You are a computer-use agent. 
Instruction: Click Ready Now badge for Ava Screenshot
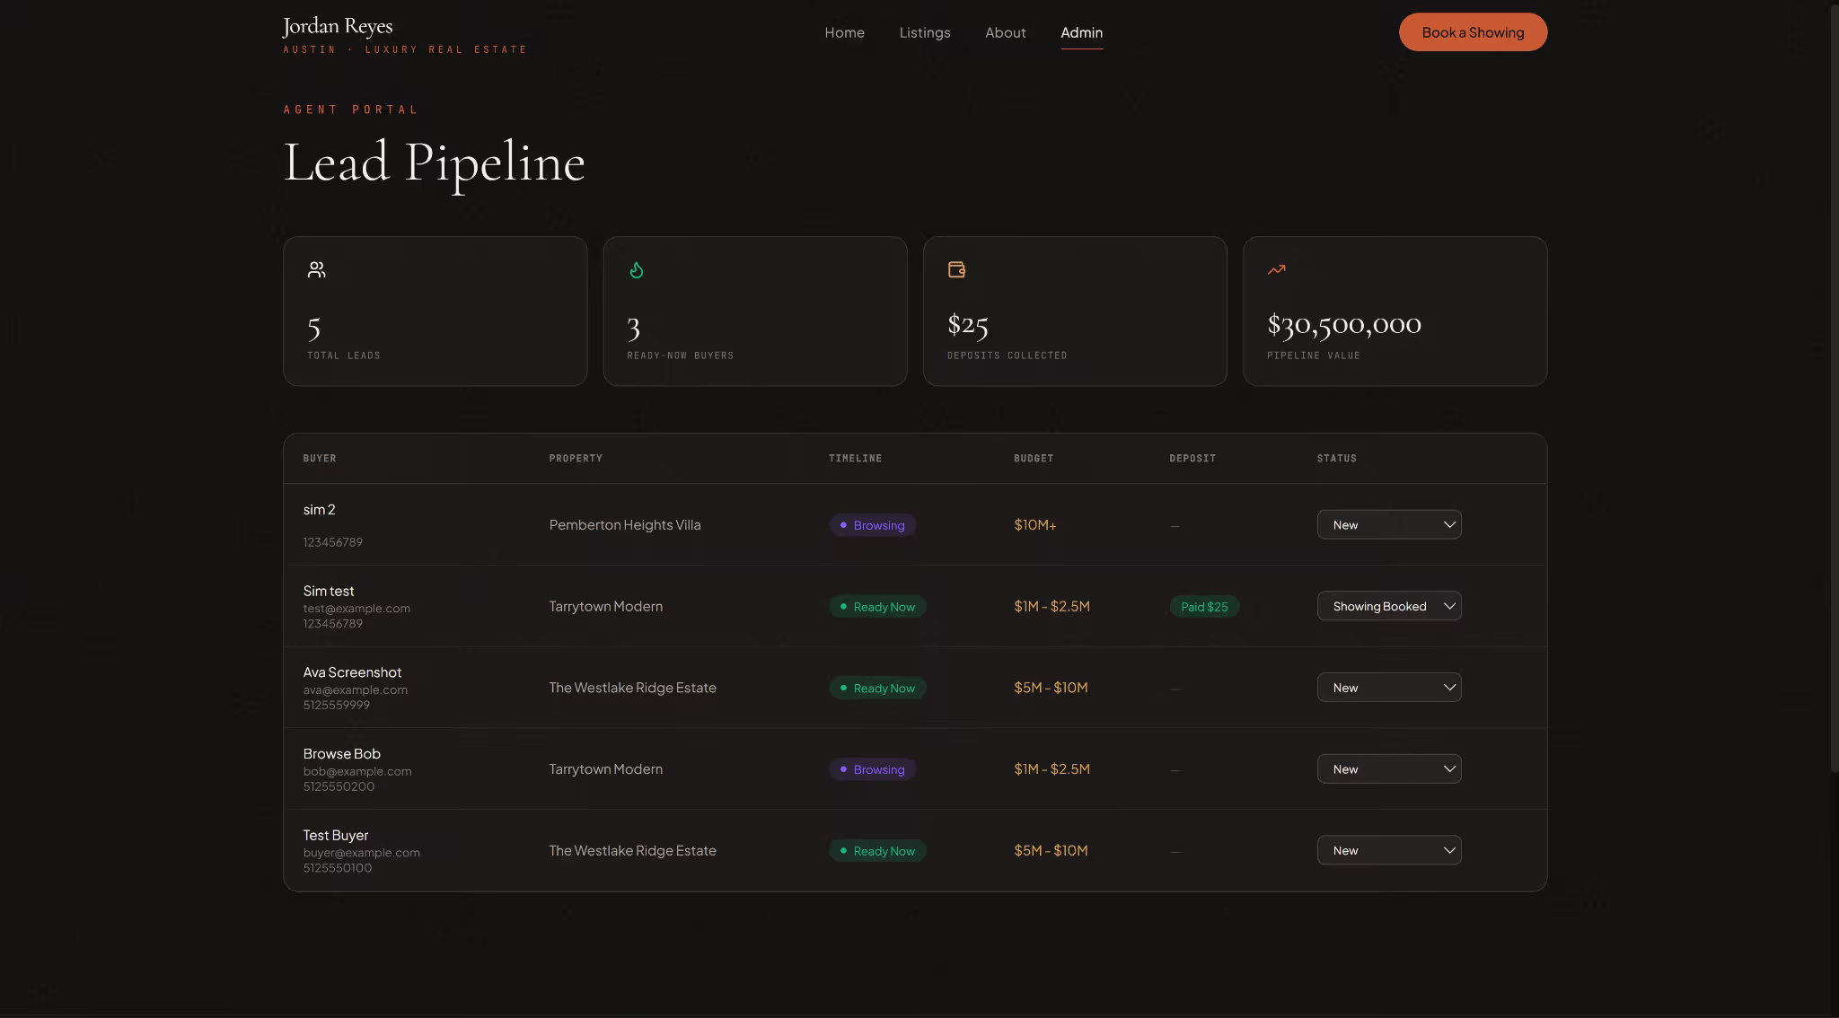coord(877,689)
